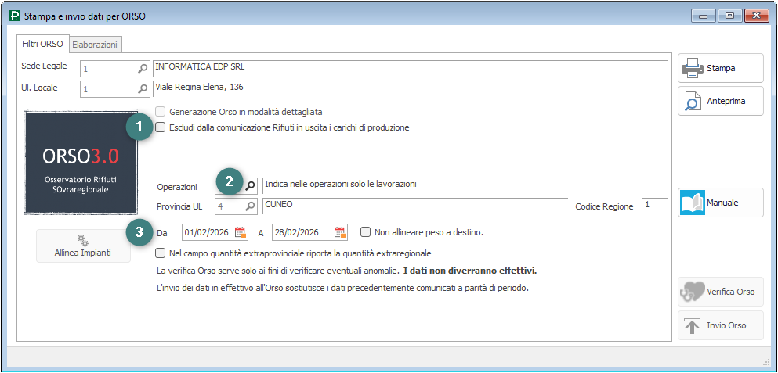Click the Provincia UL search magnifier

click(250, 206)
